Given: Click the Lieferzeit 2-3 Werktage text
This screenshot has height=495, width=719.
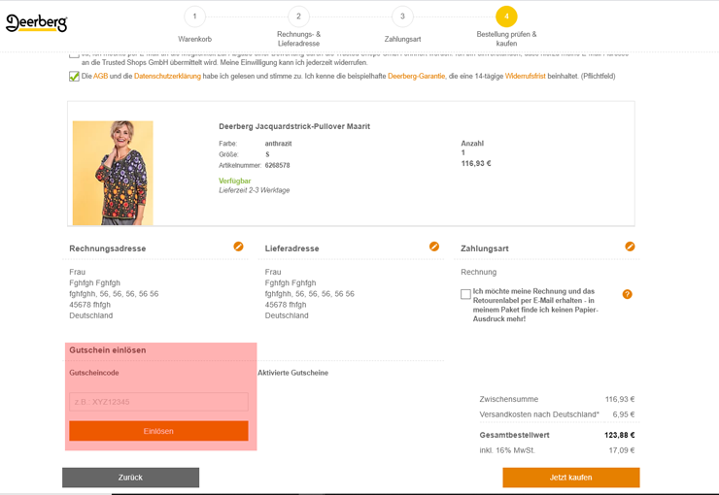Looking at the screenshot, I should click(x=254, y=190).
